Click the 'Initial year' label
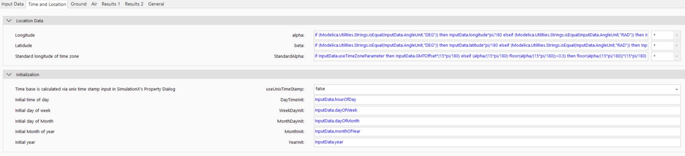Viewport: 685px width, 156px height. (25, 142)
